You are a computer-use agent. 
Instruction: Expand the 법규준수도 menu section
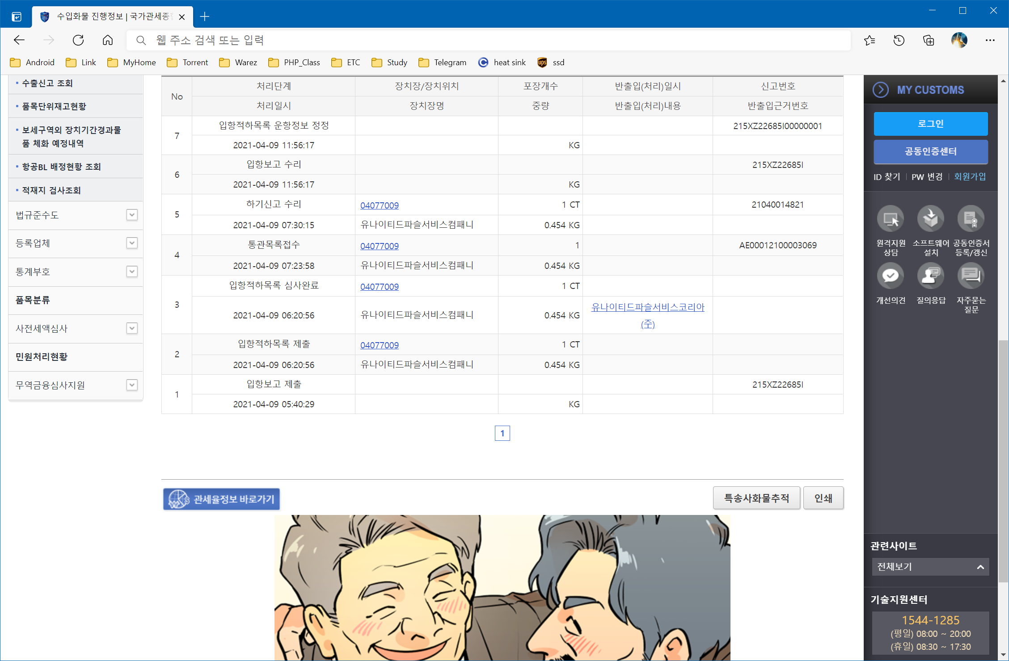(x=131, y=215)
